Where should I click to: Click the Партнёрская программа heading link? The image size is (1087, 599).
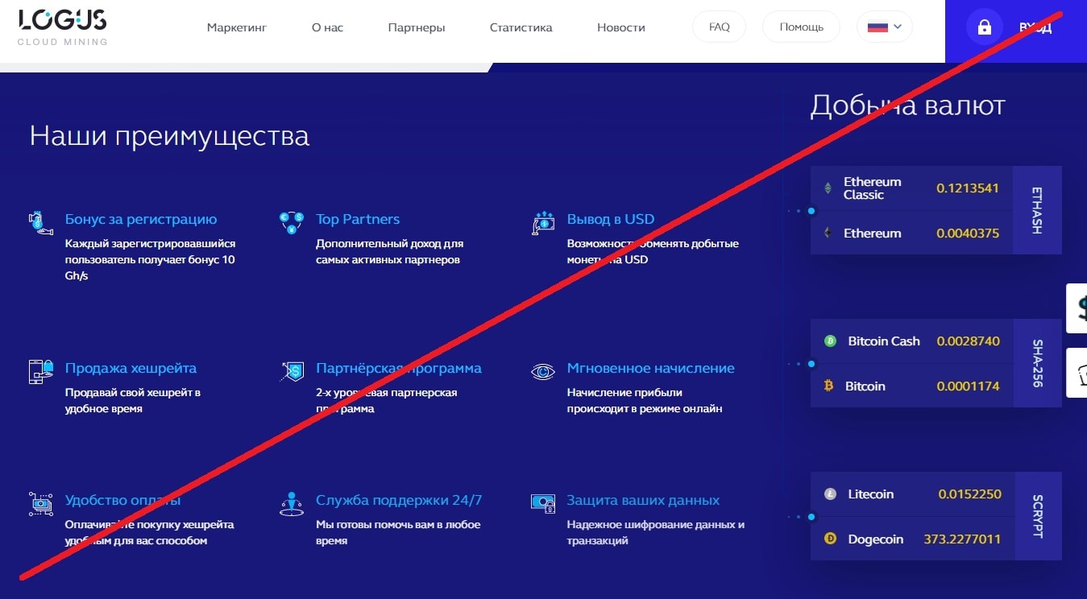[x=398, y=368]
